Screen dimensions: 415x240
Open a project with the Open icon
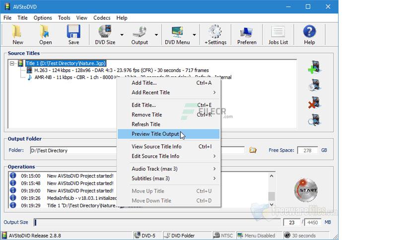pyautogui.click(x=46, y=35)
